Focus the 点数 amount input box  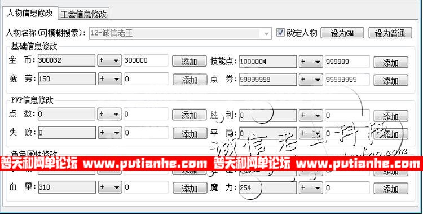pyautogui.click(x=146, y=114)
